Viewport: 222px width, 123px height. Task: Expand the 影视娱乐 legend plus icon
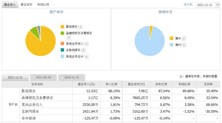tap(81, 27)
